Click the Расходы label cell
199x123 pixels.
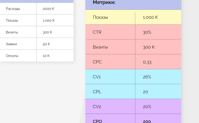[x=13, y=9]
